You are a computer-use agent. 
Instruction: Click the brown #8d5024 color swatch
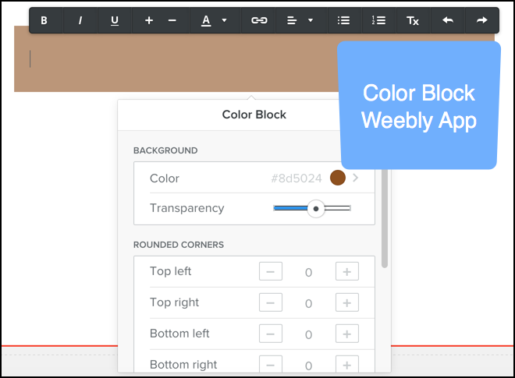[338, 178]
